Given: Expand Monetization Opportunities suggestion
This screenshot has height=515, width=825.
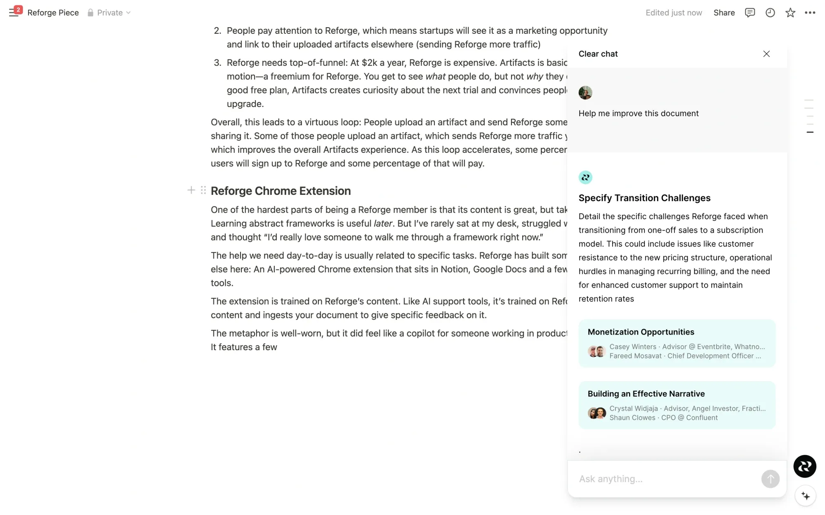Looking at the screenshot, I should pos(677,343).
